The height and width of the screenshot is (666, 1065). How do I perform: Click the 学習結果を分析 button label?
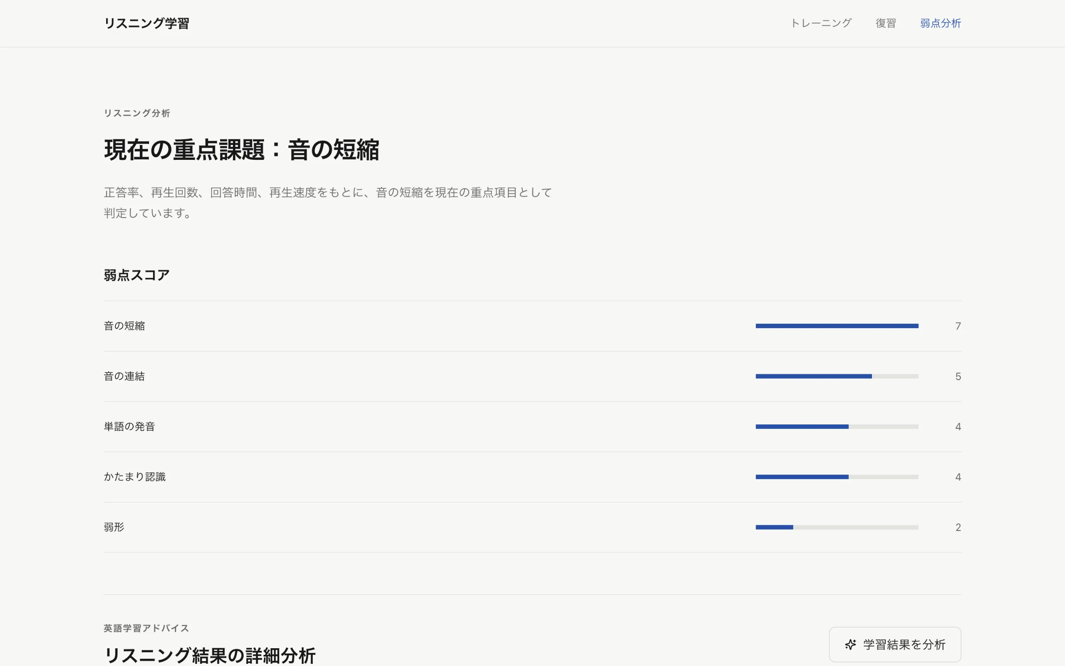tap(904, 644)
